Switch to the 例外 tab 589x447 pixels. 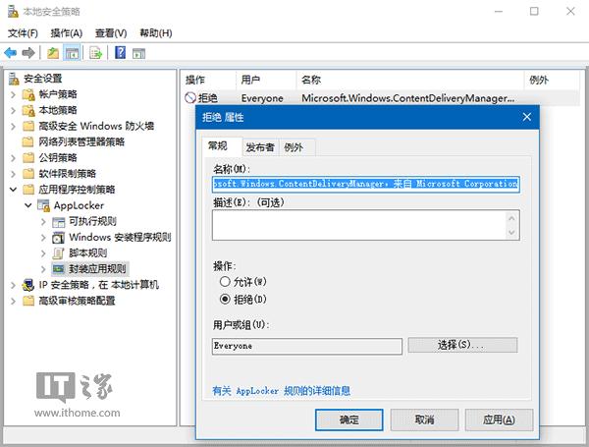pyautogui.click(x=293, y=148)
